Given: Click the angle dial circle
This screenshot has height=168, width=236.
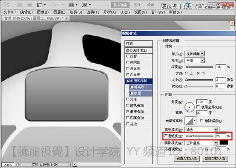Looking at the screenshot, I should click(190, 107).
